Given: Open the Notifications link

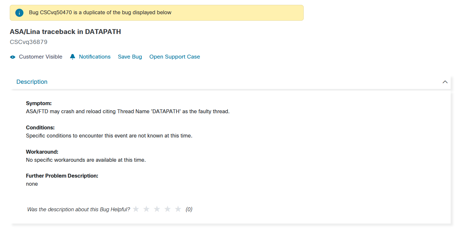Looking at the screenshot, I should 95,57.
